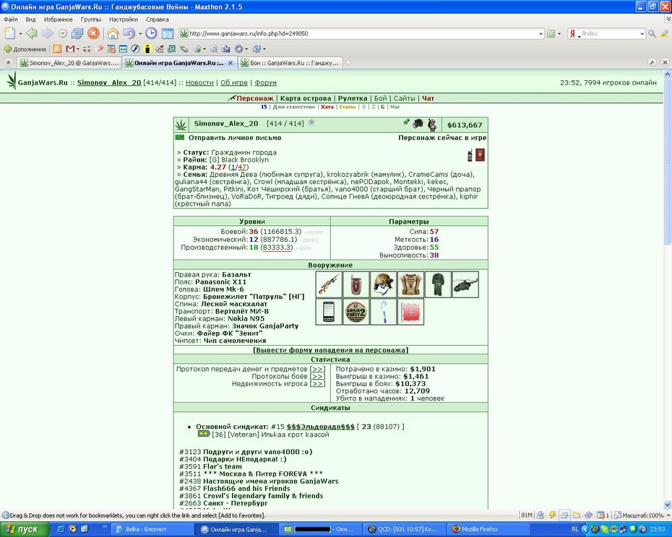This screenshot has width=672, height=537.
Task: Click the Refresh page icon
Action: (x=77, y=33)
